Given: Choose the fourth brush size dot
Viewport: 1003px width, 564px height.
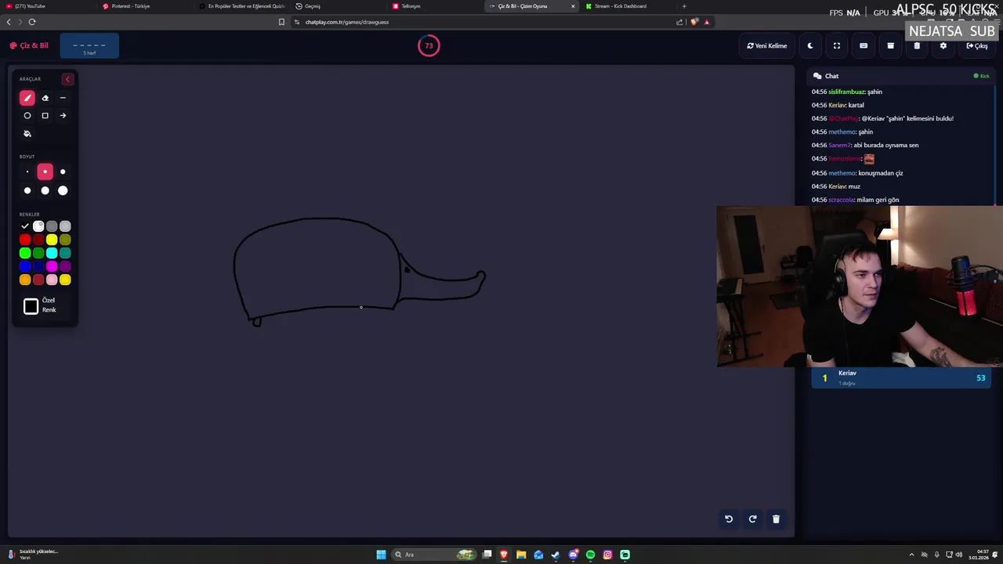Looking at the screenshot, I should click(x=27, y=190).
